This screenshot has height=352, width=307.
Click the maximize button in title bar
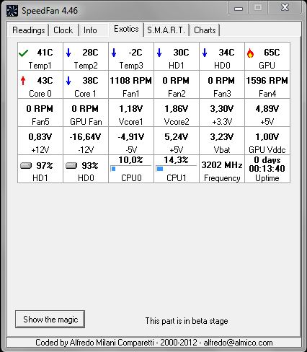[x=258, y=8]
